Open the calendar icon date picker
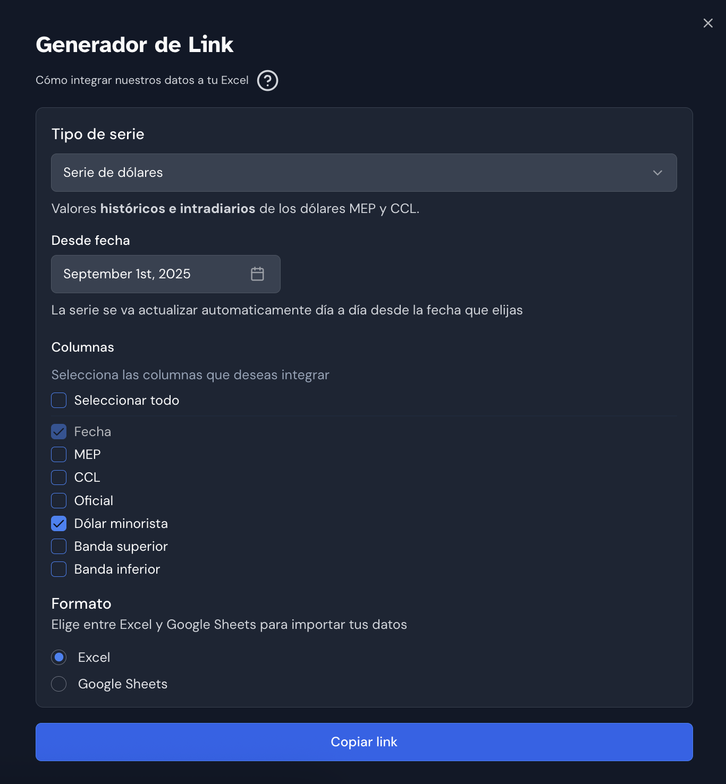The width and height of the screenshot is (726, 784). click(x=257, y=274)
